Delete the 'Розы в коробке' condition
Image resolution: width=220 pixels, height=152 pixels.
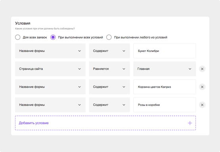tap(202, 105)
